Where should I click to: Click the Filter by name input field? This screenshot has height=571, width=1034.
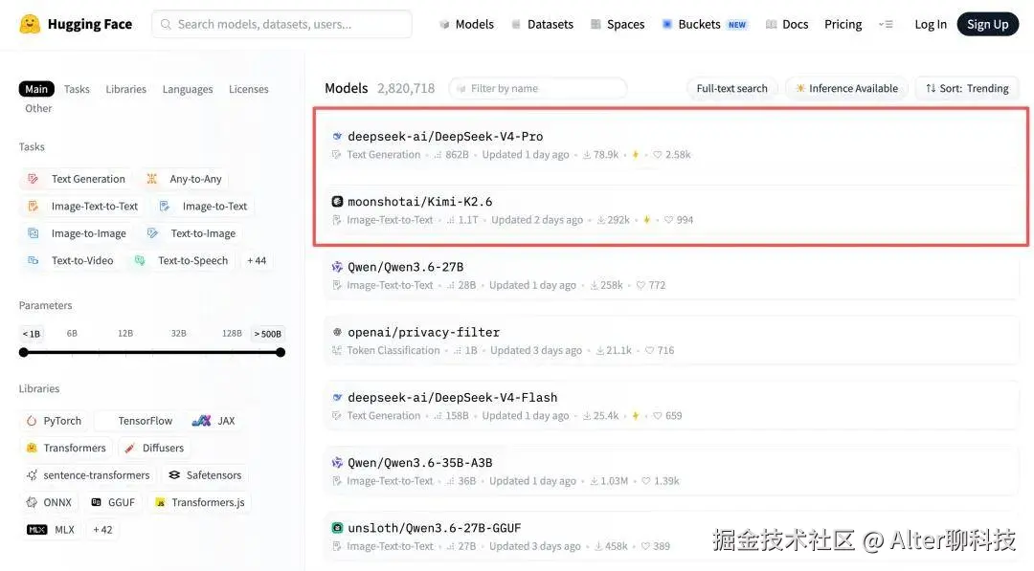(537, 87)
